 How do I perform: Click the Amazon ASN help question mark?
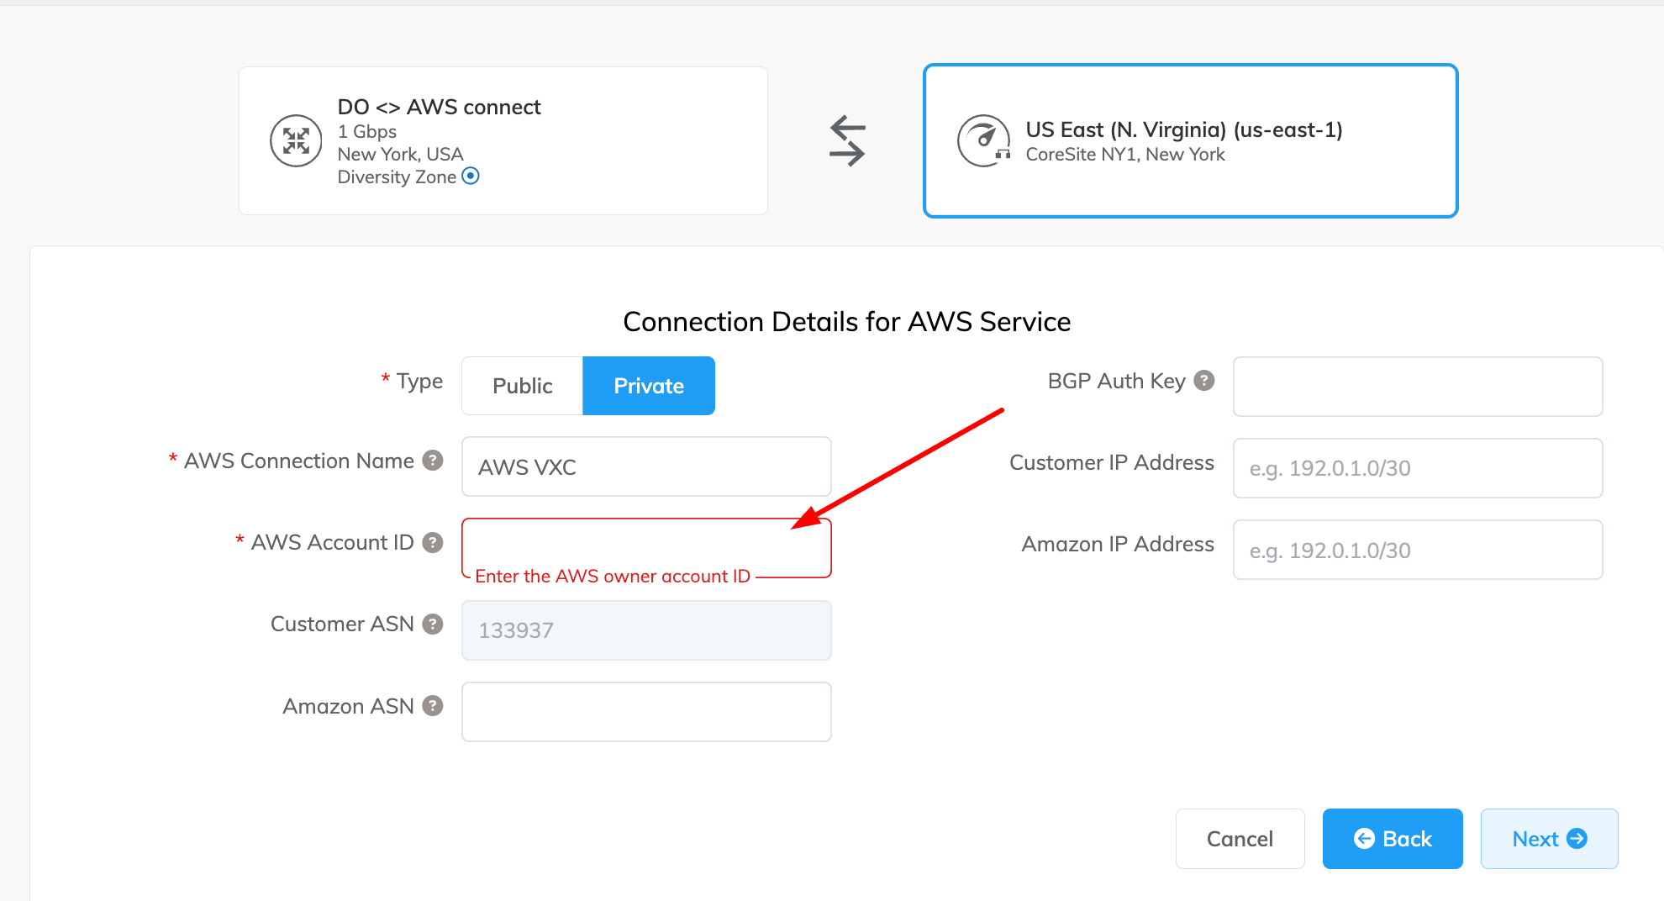[x=433, y=706]
